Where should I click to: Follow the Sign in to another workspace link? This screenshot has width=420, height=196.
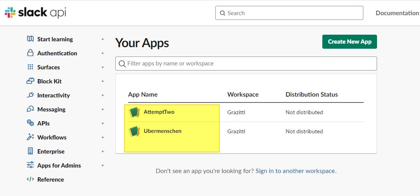click(x=295, y=171)
